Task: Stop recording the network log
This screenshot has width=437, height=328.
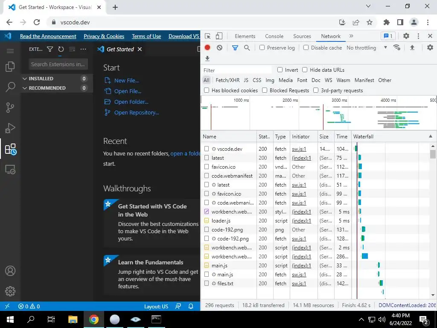Action: (x=207, y=48)
